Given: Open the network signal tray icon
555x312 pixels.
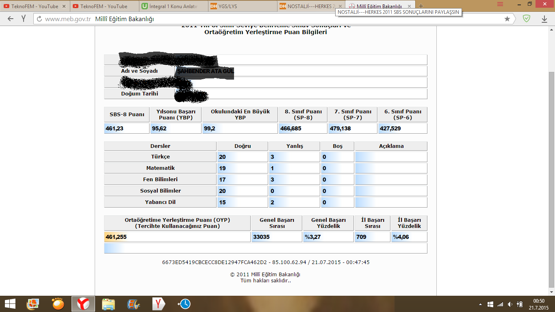Looking at the screenshot, I should coord(500,304).
